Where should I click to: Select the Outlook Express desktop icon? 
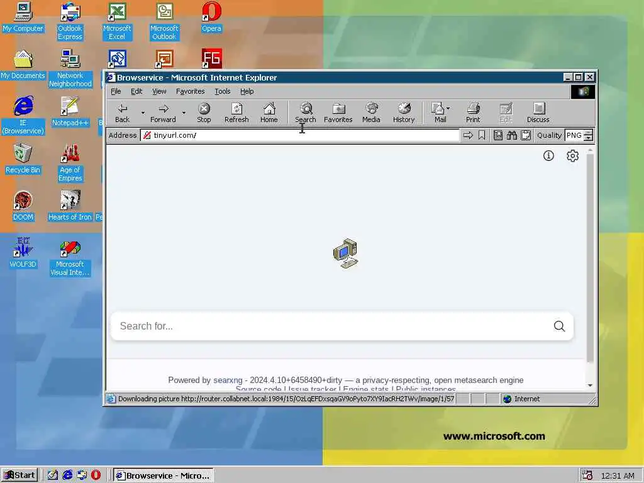pos(70,21)
